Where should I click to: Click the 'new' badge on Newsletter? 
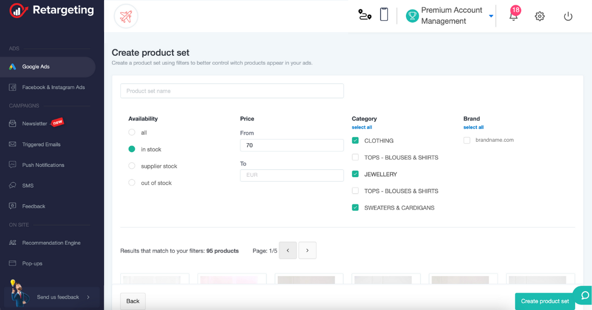(x=58, y=122)
